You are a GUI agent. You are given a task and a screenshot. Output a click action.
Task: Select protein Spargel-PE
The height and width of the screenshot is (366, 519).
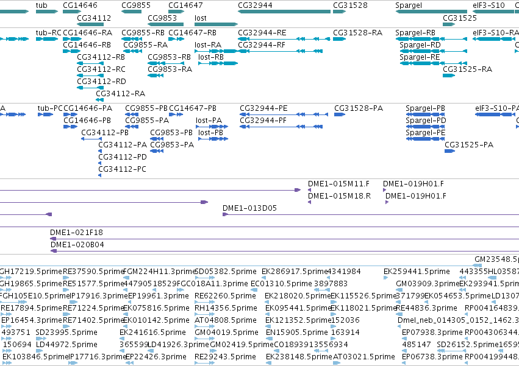pyautogui.click(x=426, y=133)
